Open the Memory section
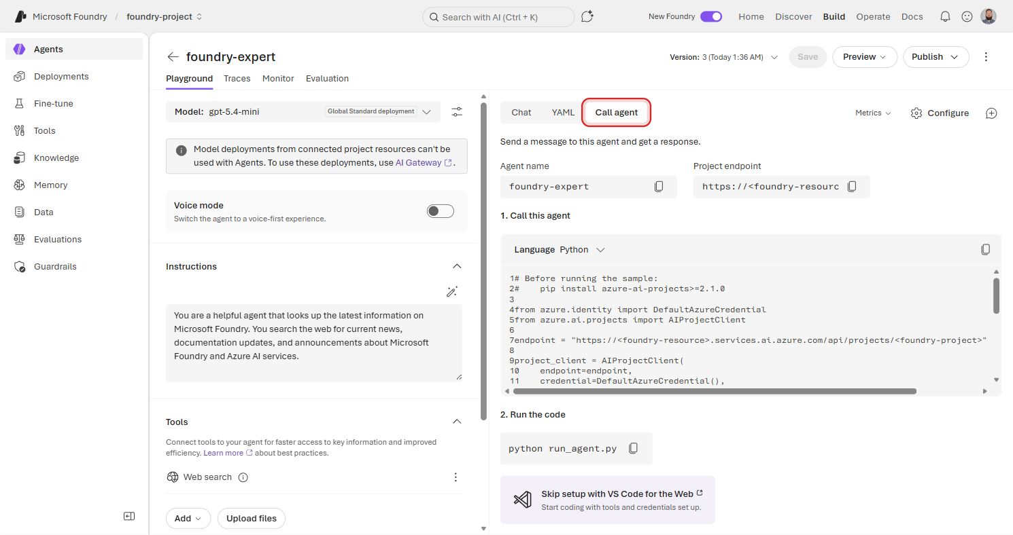Viewport: 1013px width, 535px height. tap(74, 185)
